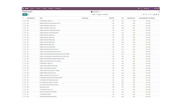182x111 pixels.
Task: Switch to activity view icon
Action: tap(159, 14)
